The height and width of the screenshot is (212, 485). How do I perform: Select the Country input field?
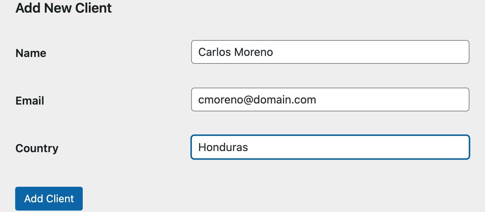[x=330, y=147]
